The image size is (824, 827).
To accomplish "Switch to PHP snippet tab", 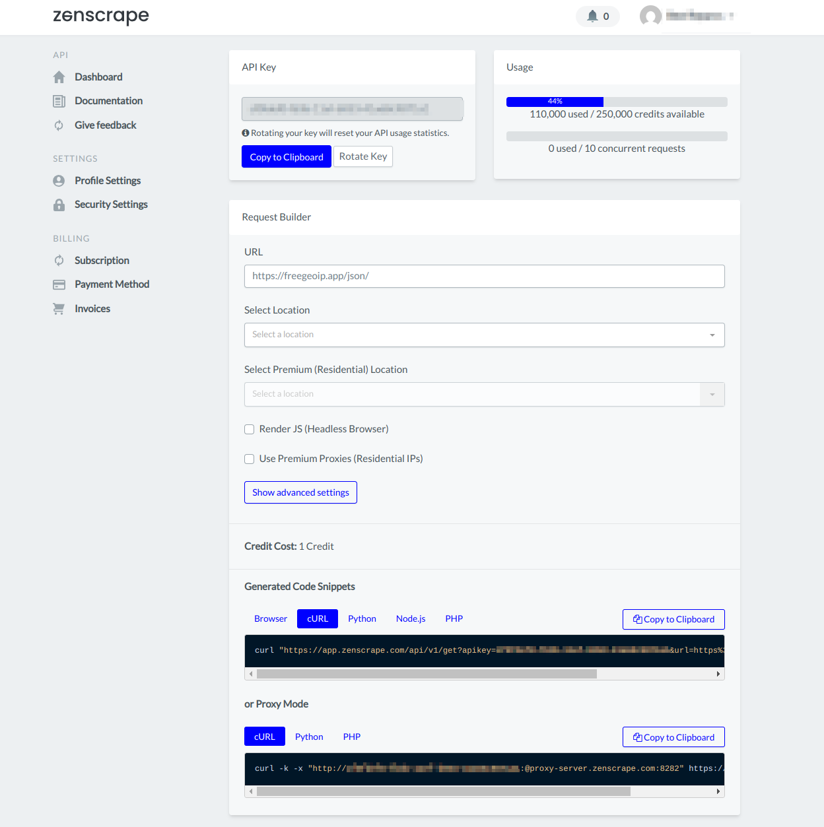I will pos(454,618).
